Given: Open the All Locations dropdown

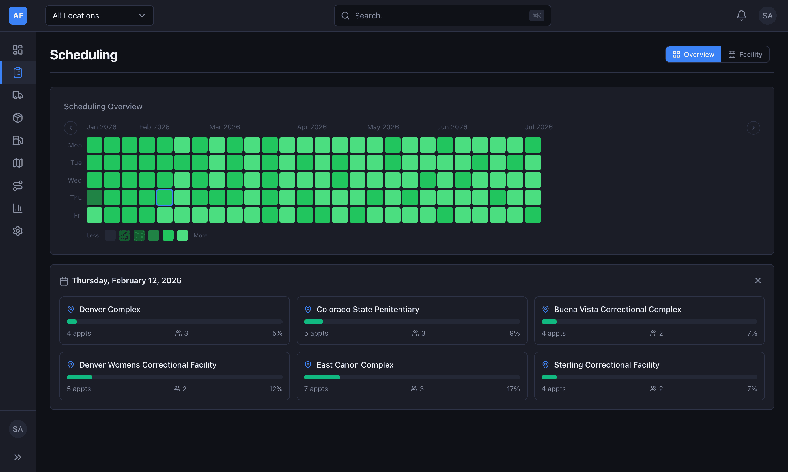Looking at the screenshot, I should pos(100,16).
